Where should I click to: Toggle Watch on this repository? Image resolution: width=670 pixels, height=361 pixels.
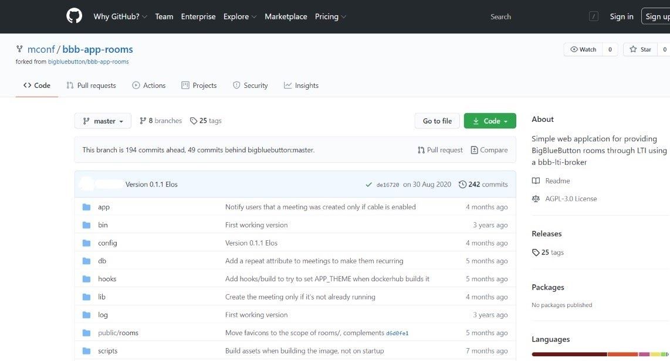[x=583, y=49]
